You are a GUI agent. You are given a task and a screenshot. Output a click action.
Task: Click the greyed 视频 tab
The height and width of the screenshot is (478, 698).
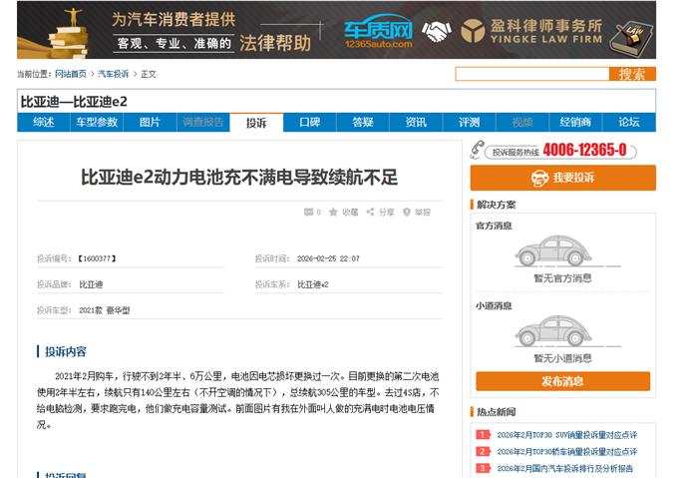(x=523, y=122)
